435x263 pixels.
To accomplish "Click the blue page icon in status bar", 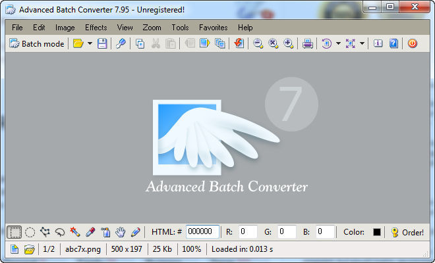I will 14,249.
